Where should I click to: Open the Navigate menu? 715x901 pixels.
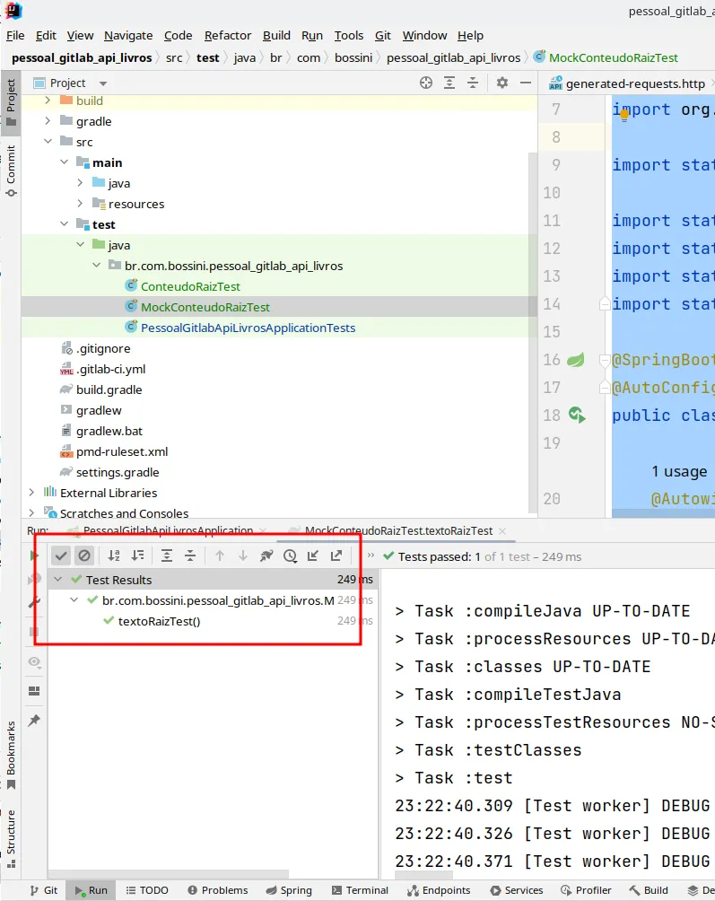click(128, 35)
